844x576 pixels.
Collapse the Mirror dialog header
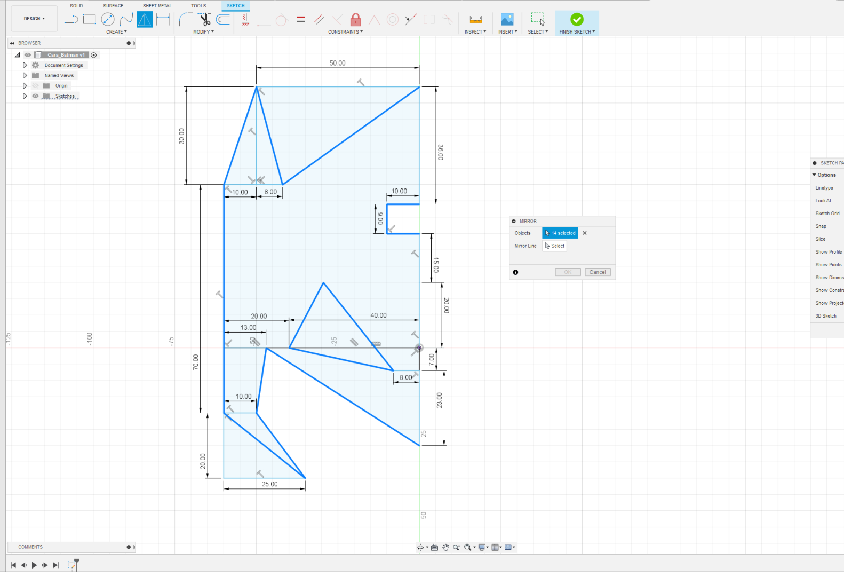click(514, 221)
